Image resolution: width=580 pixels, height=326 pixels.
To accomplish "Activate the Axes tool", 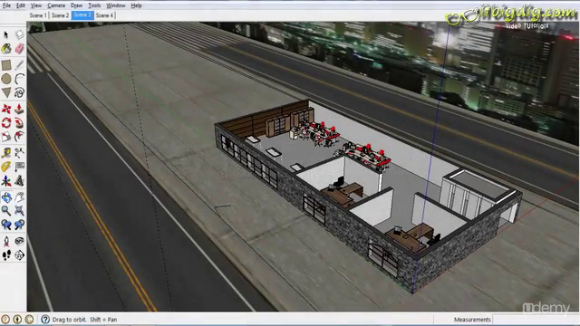I will pos(6,181).
